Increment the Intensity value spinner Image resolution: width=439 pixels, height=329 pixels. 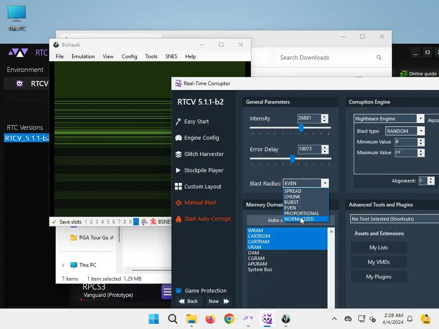pyautogui.click(x=325, y=117)
